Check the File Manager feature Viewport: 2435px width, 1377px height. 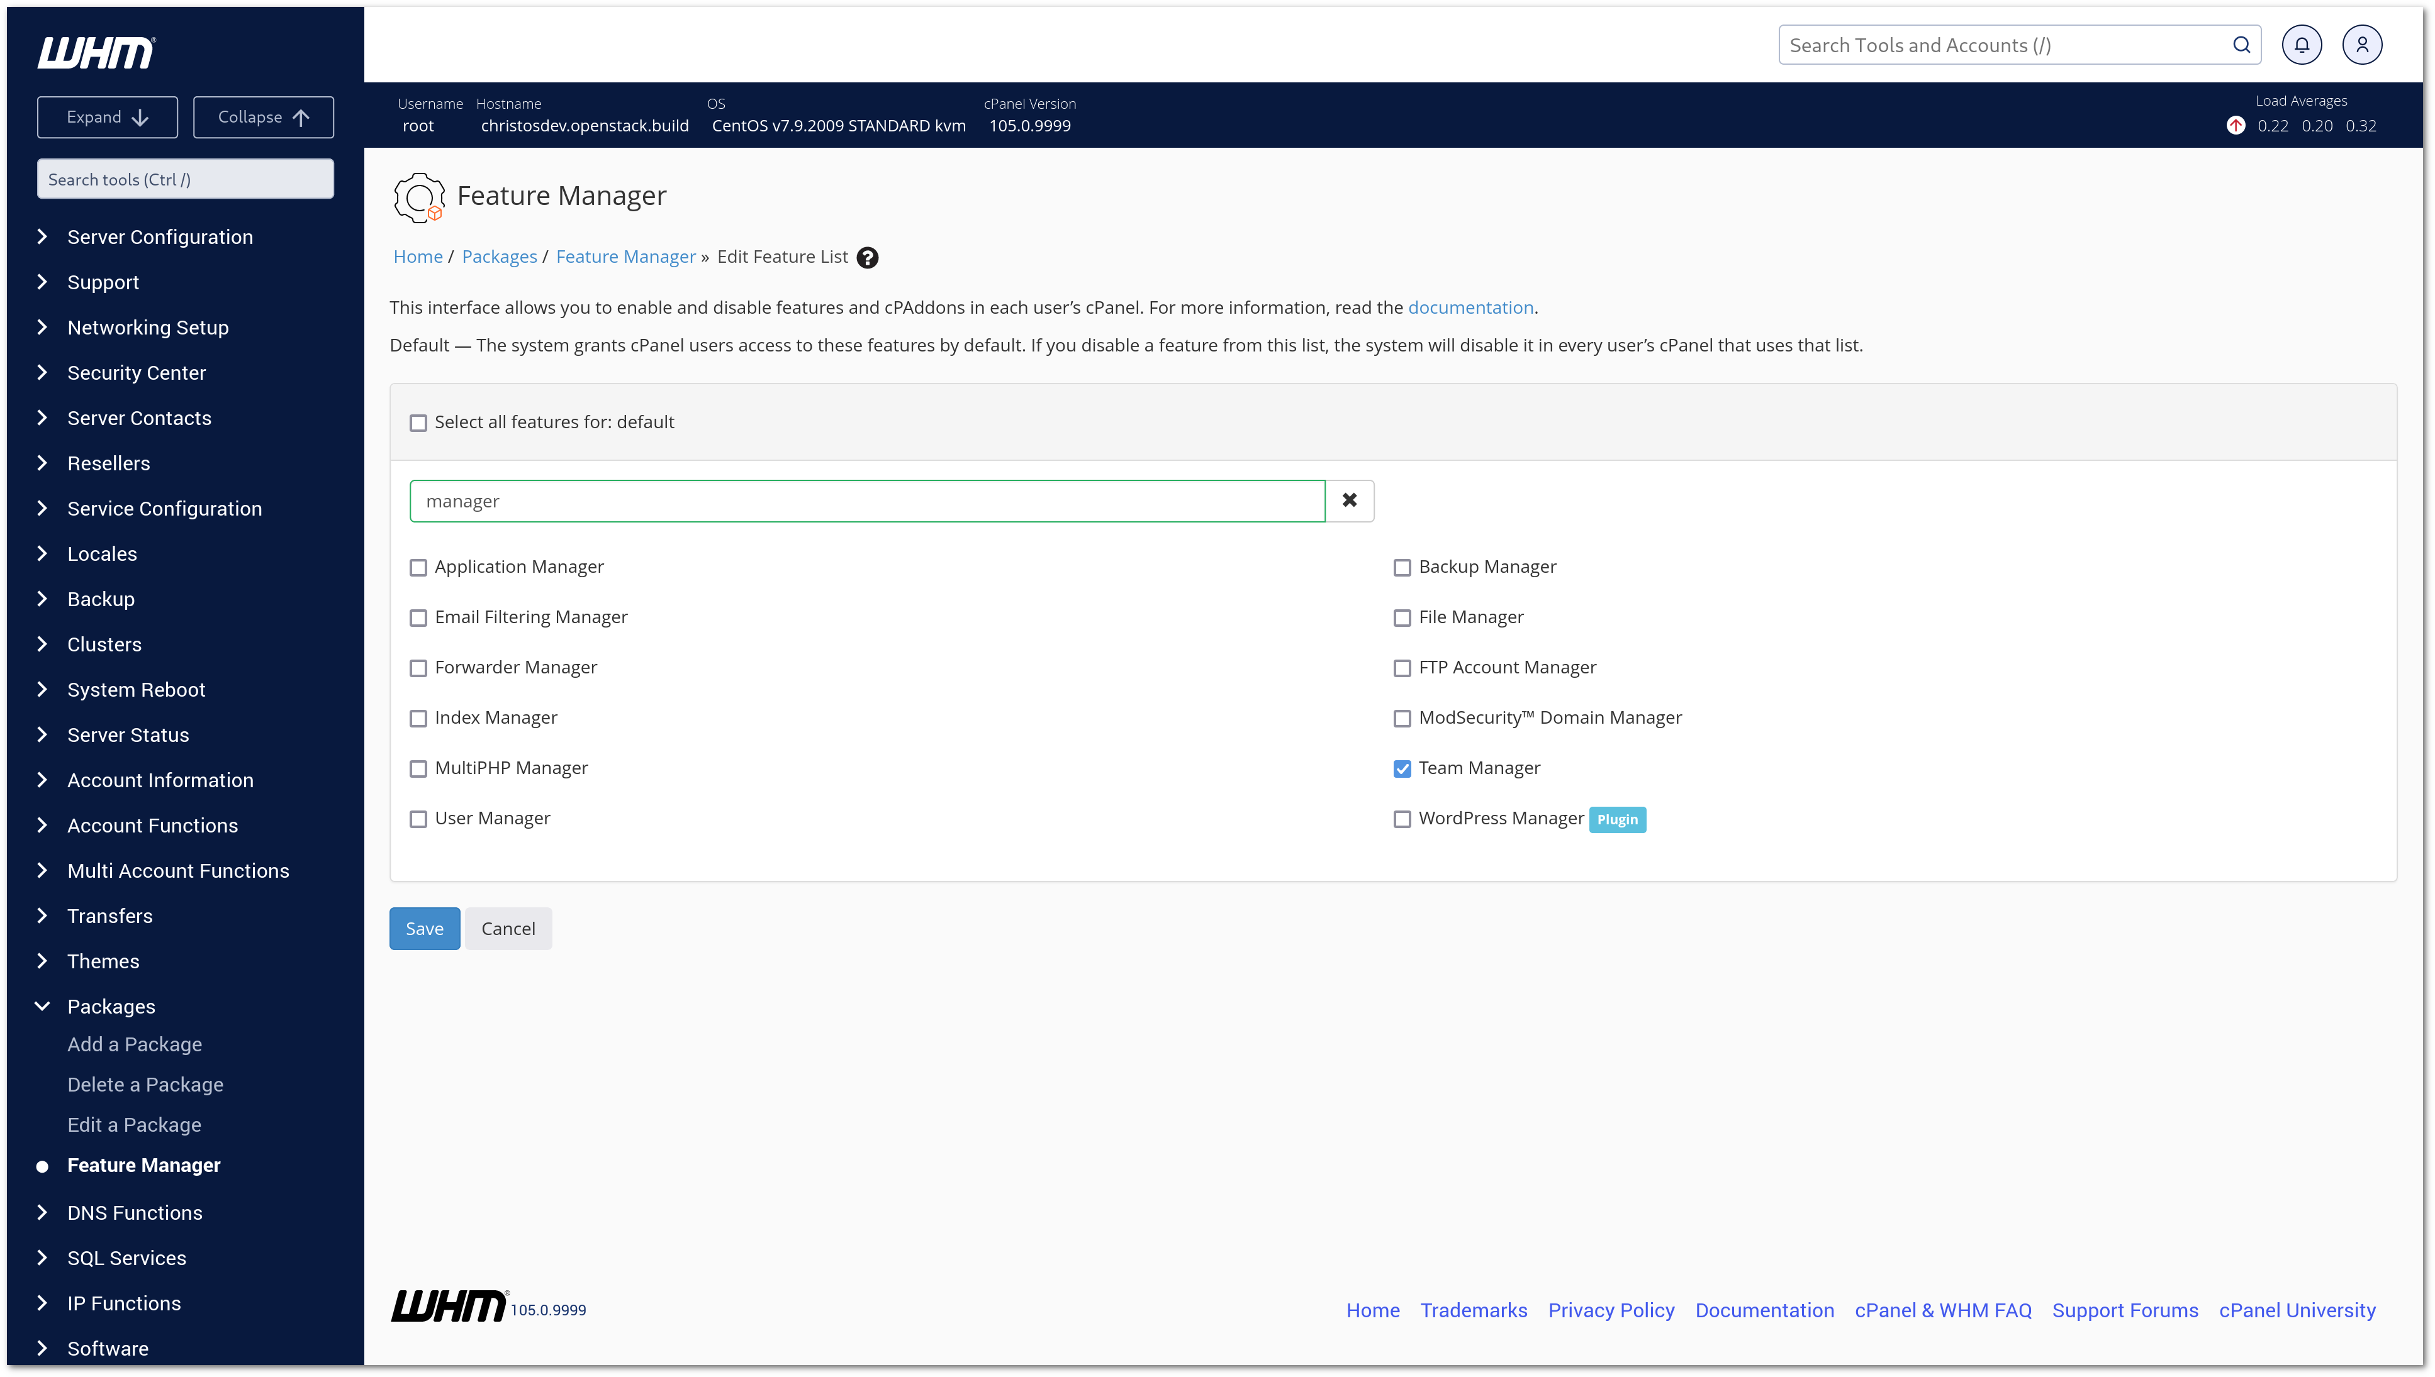click(1402, 617)
